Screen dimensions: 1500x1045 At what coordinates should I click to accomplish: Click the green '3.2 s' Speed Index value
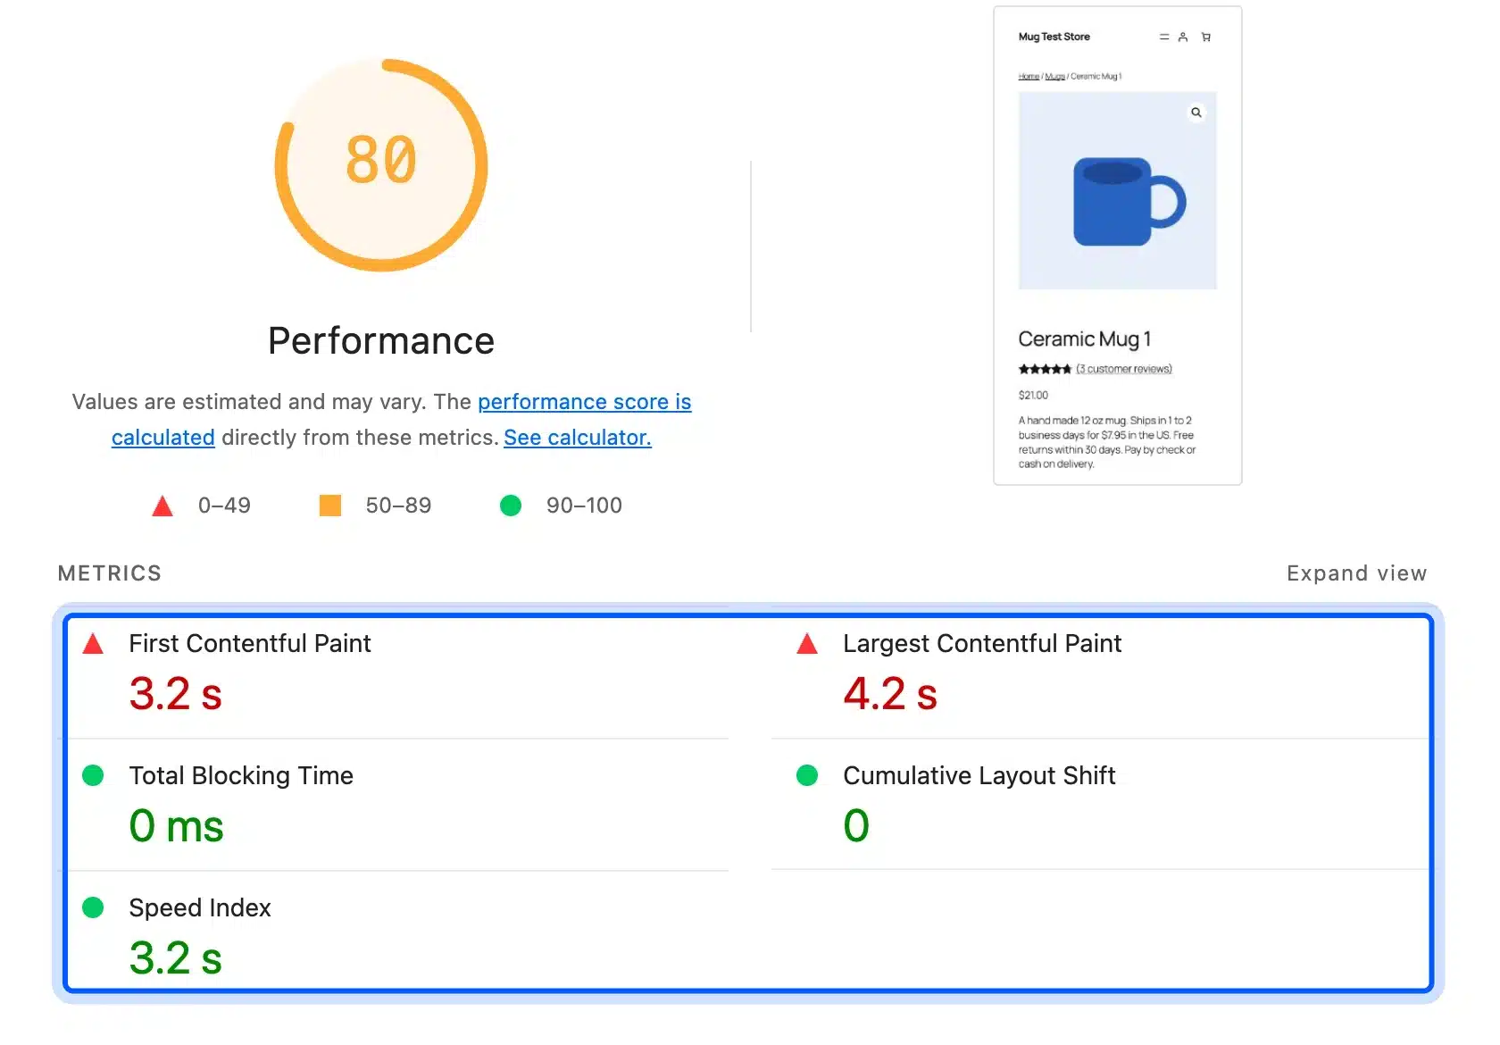[x=176, y=958]
